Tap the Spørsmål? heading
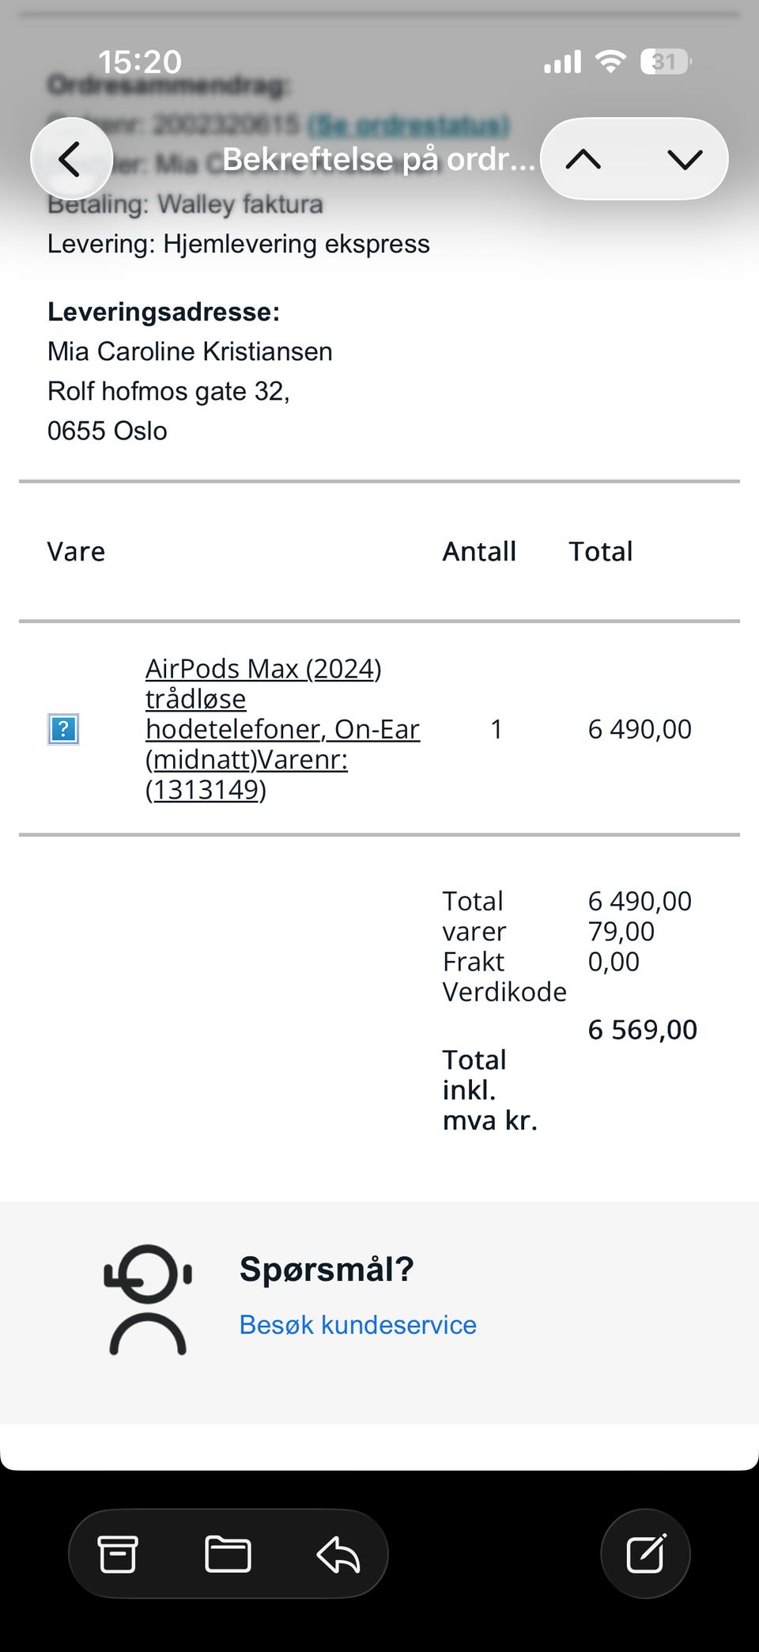Image resolution: width=759 pixels, height=1652 pixels. pyautogui.click(x=327, y=1269)
